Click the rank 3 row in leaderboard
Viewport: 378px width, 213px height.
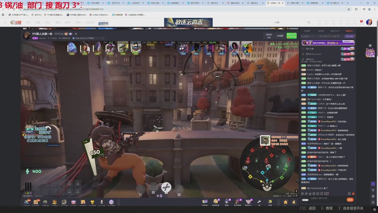tap(328, 59)
